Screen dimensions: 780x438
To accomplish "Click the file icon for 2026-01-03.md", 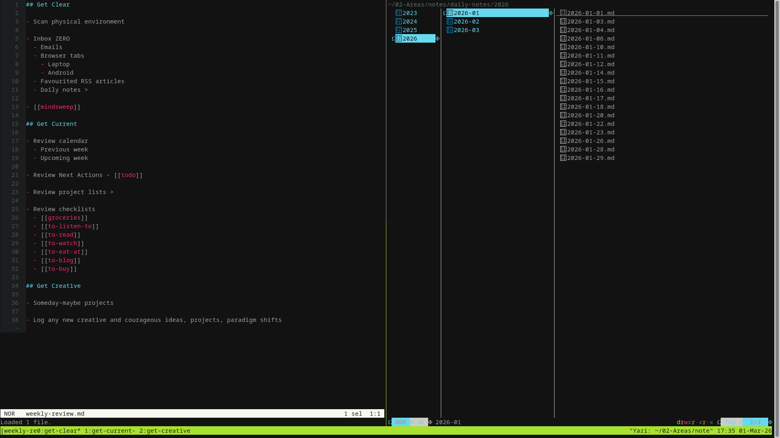I will [x=563, y=22].
